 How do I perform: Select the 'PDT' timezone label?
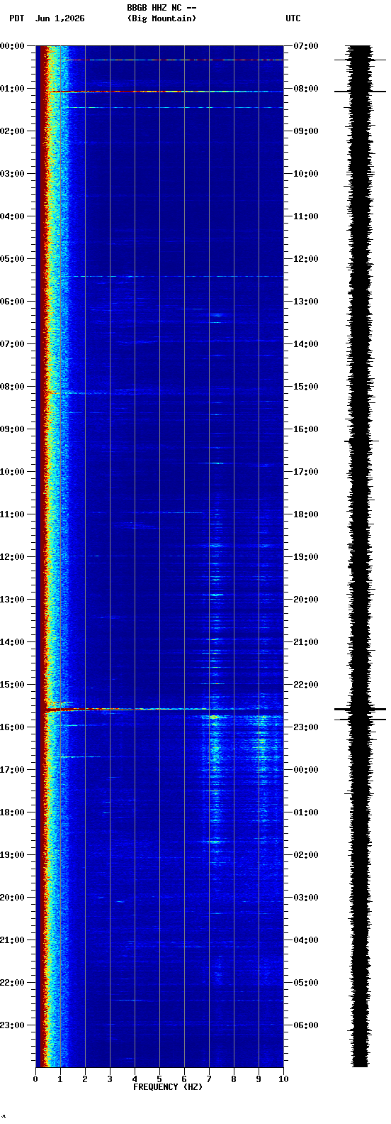(16, 18)
